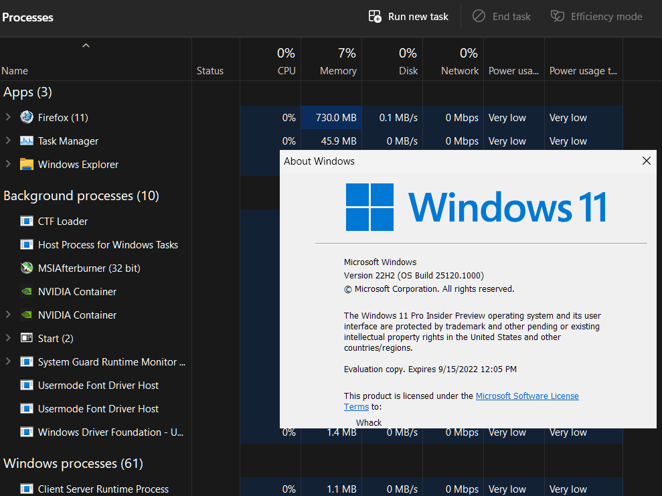Viewport: 662px width, 496px height.
Task: Expand the Start (2) process group
Action: [8, 338]
